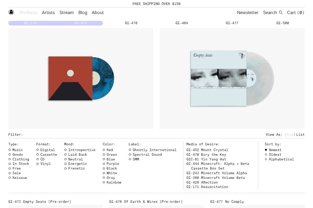Open GI-473 Empty Seats pre-order product
The width and height of the screenshot is (313, 208).
(40, 202)
